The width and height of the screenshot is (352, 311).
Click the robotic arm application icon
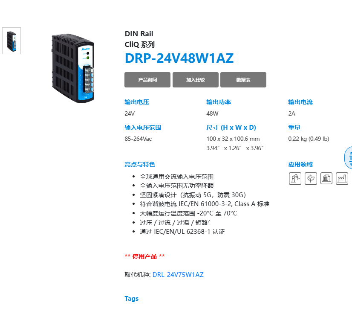pyautogui.click(x=295, y=179)
